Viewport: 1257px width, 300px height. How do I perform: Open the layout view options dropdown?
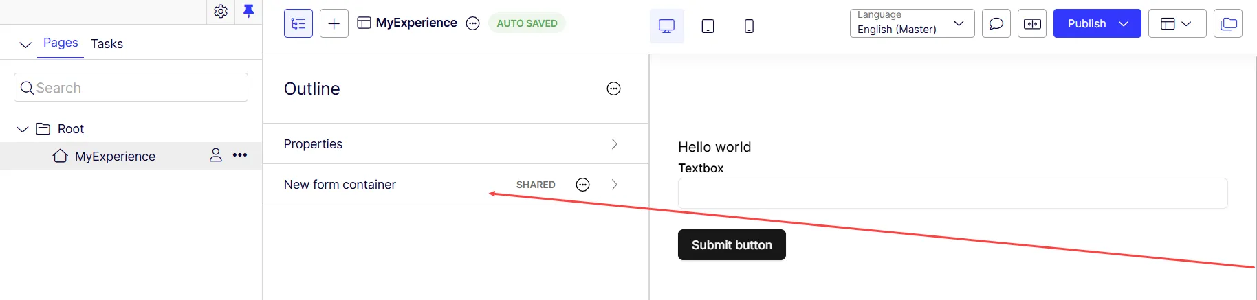click(x=1177, y=23)
